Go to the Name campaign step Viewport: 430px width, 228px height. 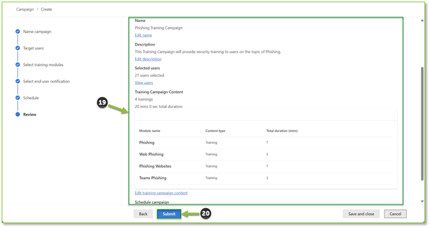37,32
